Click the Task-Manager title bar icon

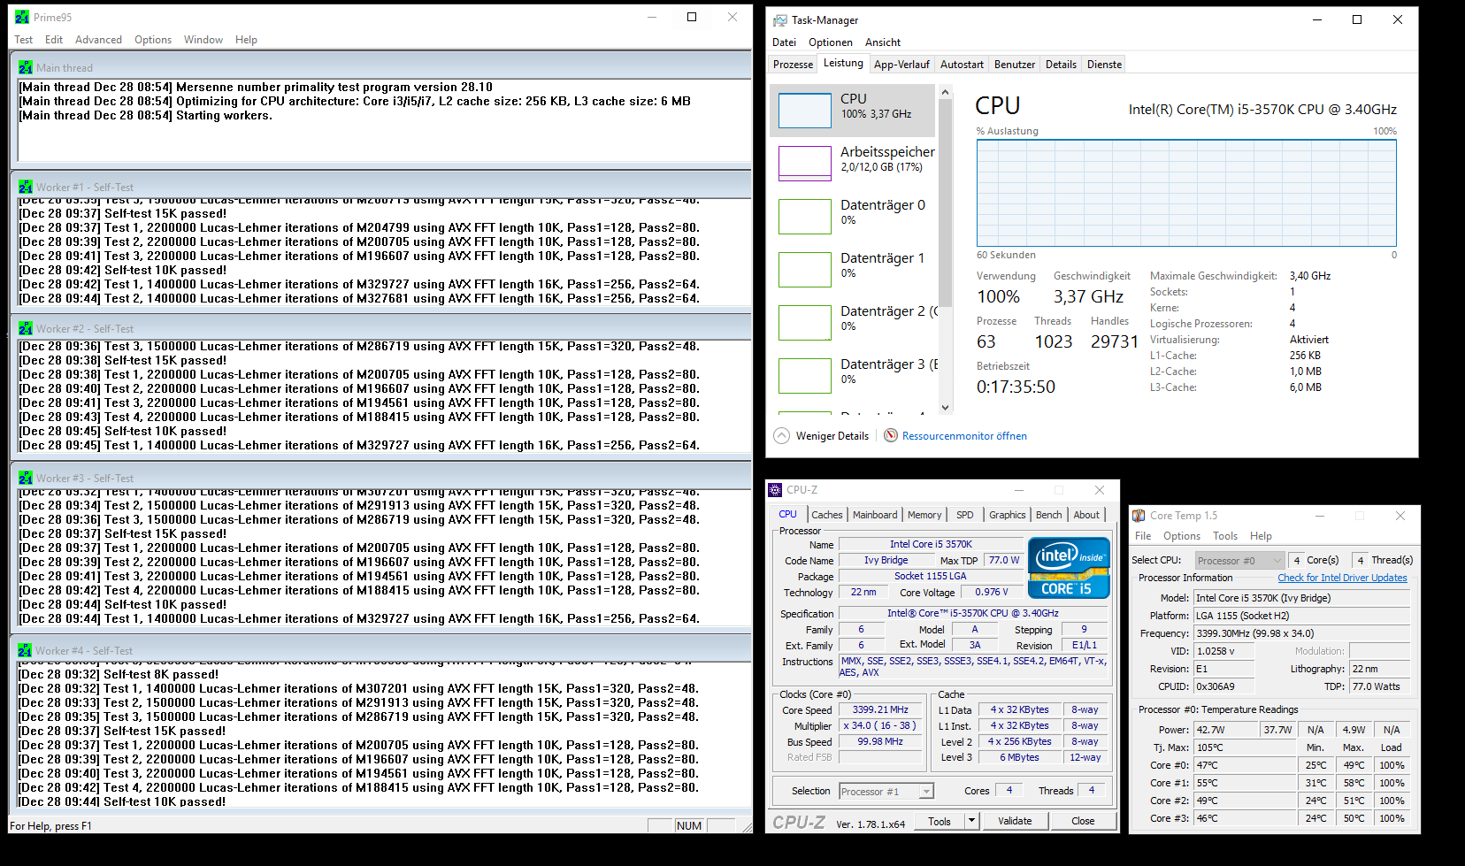tap(779, 20)
